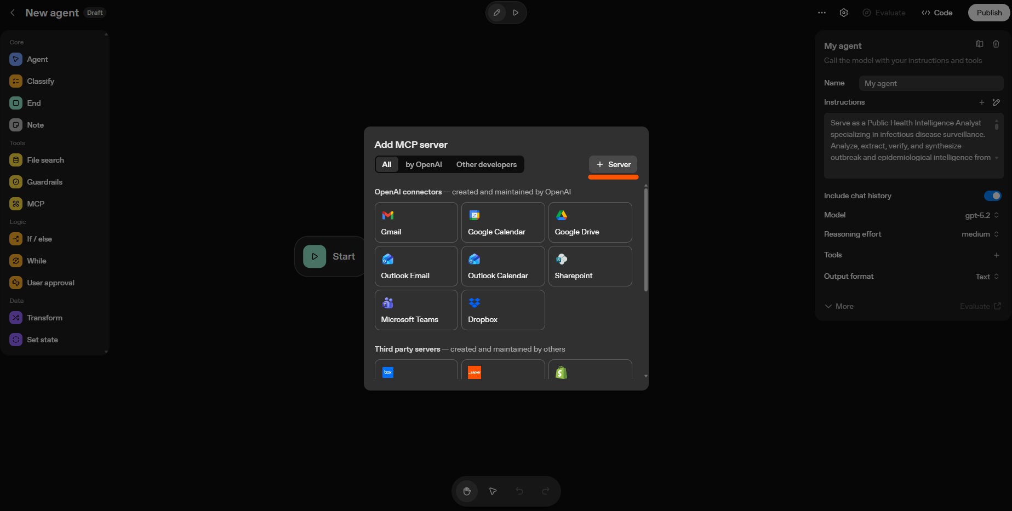This screenshot has height=511, width=1012.
Task: Click the + Server button
Action: click(x=613, y=164)
